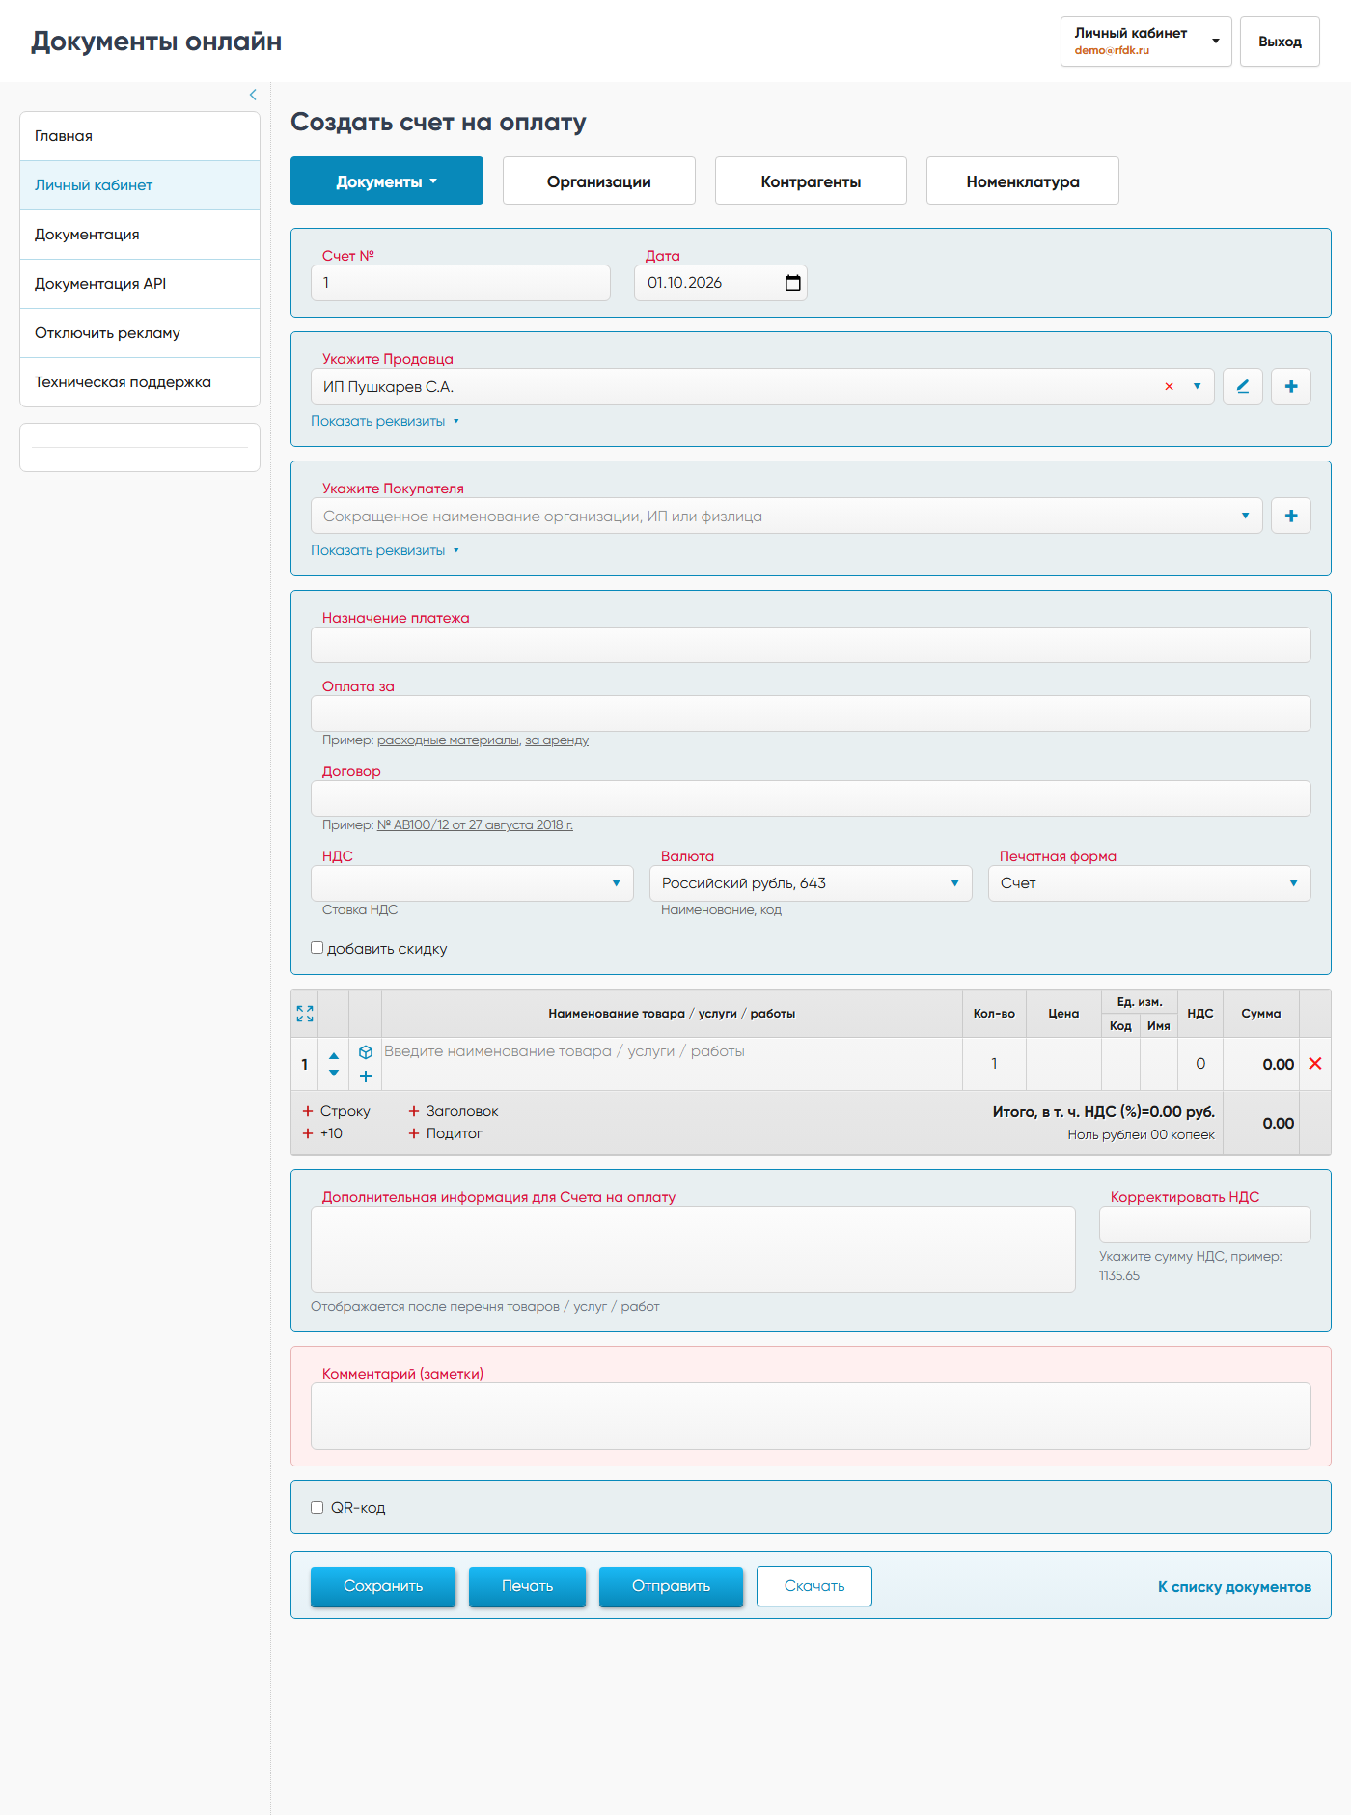Viewport: 1351px width, 1815px height.
Task: Add a new Строку to the table
Action: (x=336, y=1111)
